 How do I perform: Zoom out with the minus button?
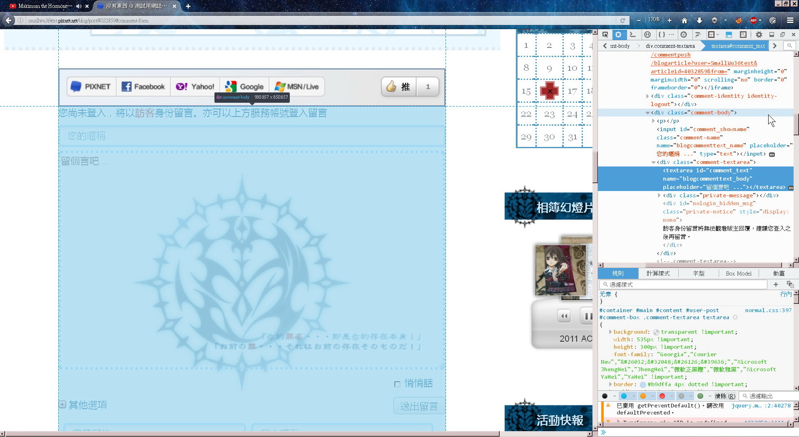pos(639,20)
